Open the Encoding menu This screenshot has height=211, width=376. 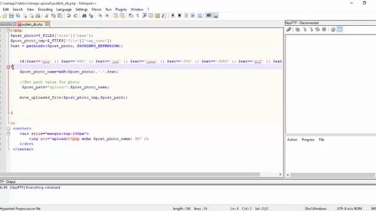coord(45,9)
